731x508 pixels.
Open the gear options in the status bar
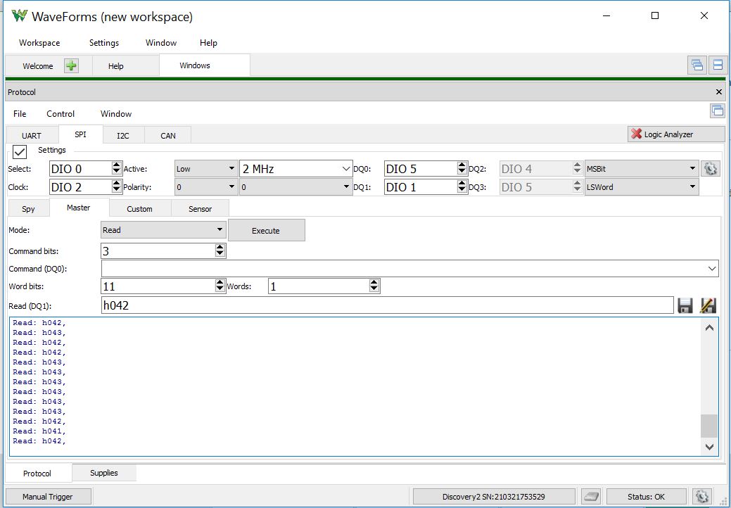tap(701, 496)
